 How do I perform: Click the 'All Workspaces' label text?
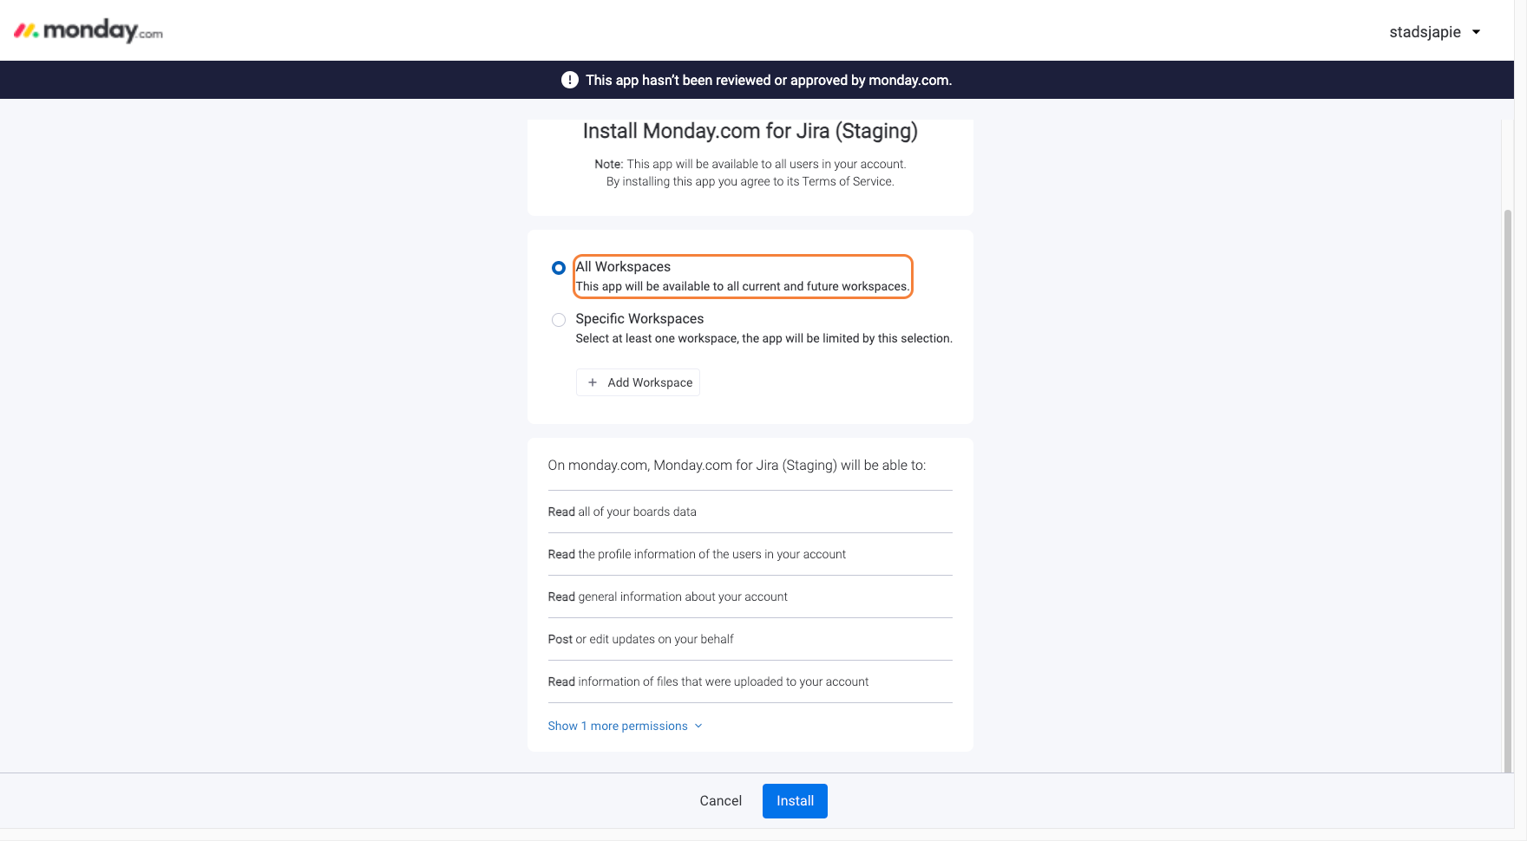click(x=623, y=266)
